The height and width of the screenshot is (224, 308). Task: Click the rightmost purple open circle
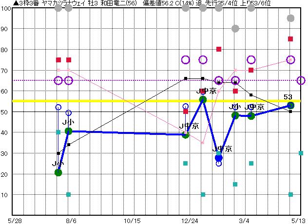[x=301, y=80]
